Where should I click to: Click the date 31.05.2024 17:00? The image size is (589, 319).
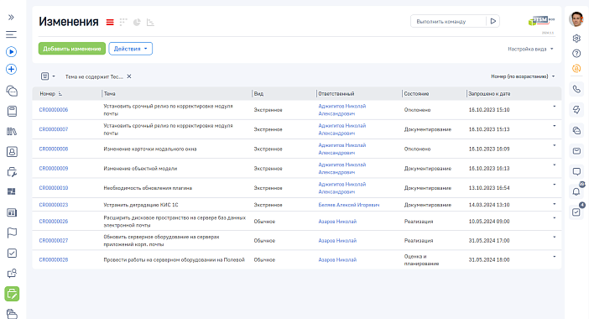point(489,240)
